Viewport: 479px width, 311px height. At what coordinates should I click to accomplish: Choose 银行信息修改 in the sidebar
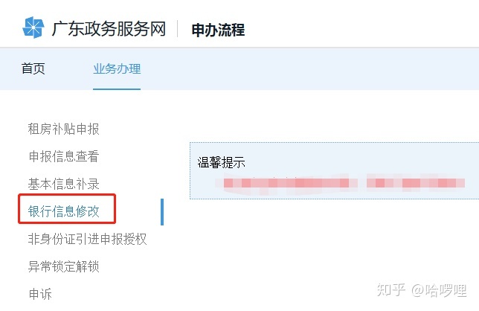[x=63, y=211]
